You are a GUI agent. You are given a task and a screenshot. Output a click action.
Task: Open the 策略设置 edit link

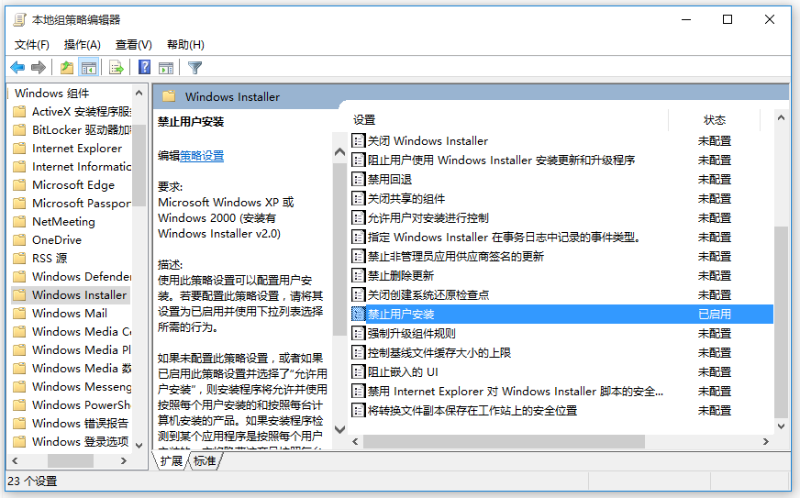pos(202,156)
